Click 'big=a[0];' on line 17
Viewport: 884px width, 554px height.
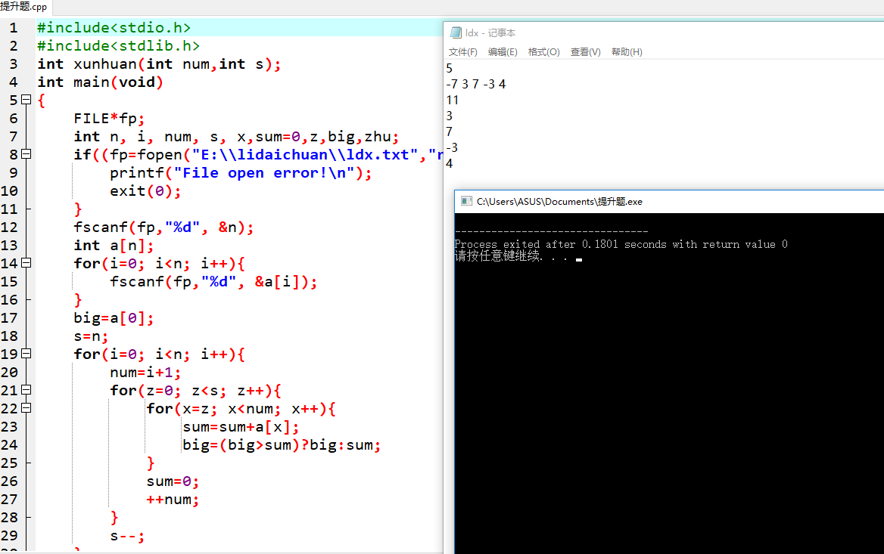point(114,318)
